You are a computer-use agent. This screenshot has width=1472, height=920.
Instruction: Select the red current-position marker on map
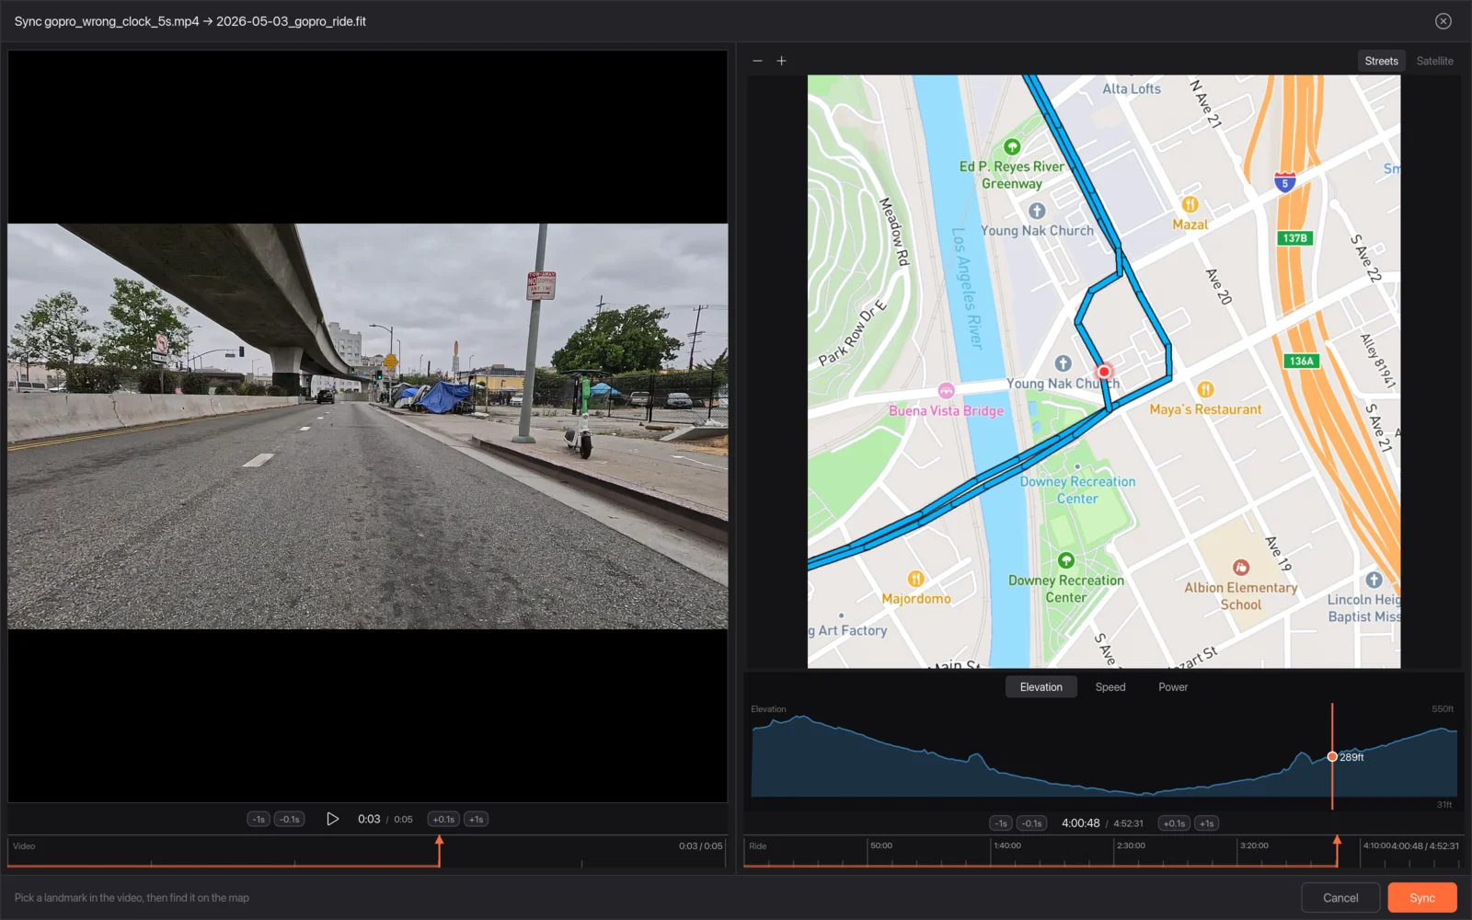1104,372
